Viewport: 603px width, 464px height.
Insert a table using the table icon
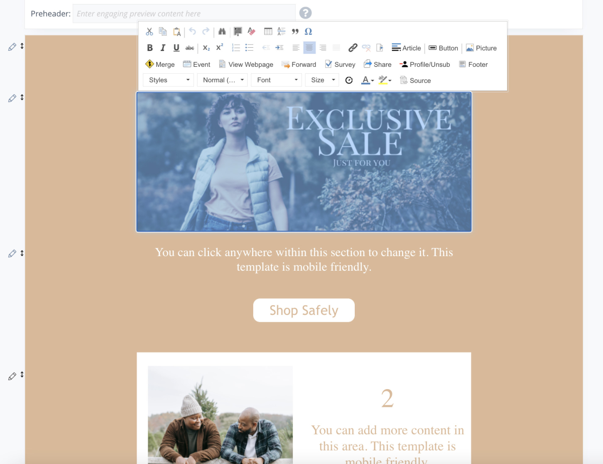(x=268, y=32)
